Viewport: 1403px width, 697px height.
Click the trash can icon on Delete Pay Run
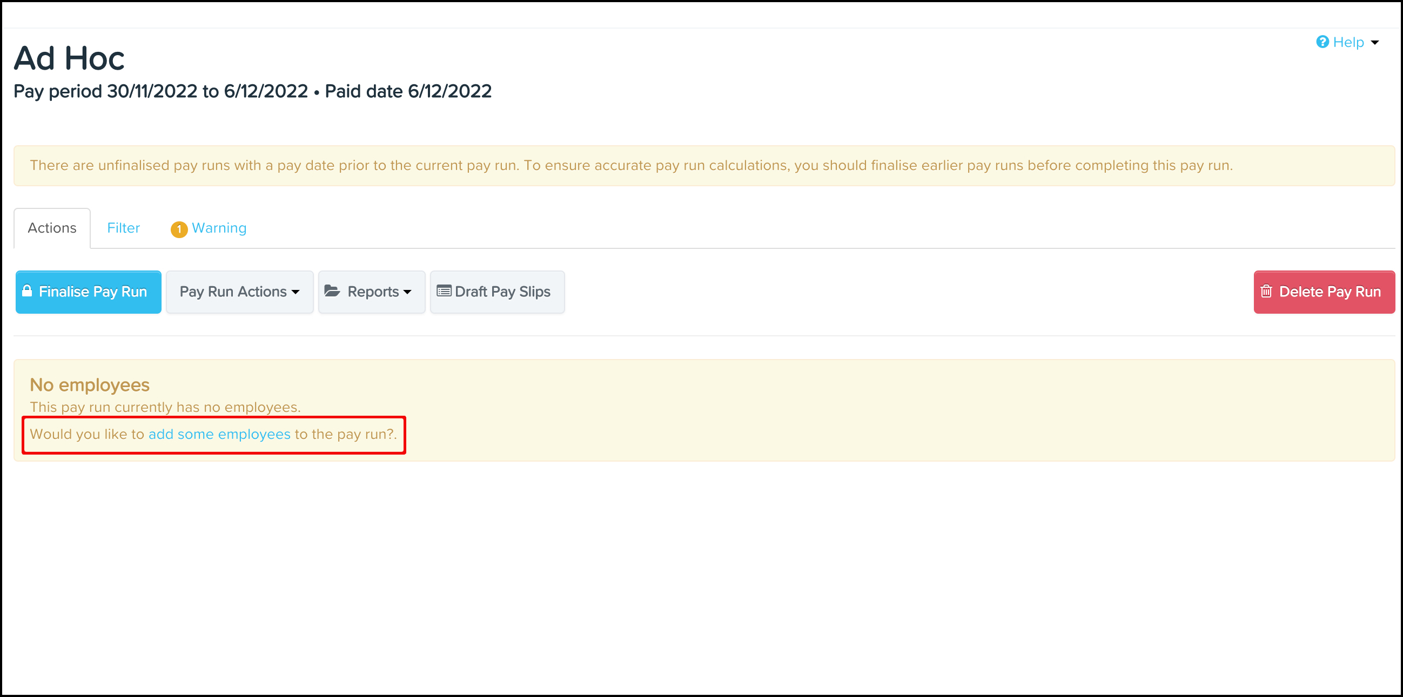(x=1266, y=291)
